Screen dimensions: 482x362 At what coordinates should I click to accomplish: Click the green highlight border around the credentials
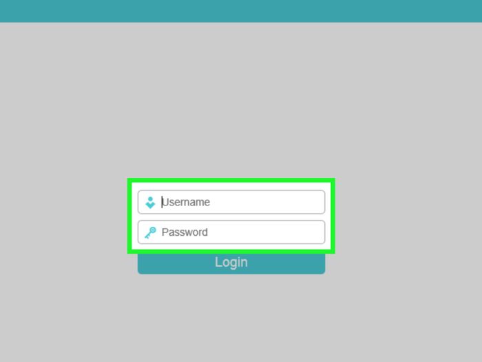[x=231, y=180]
